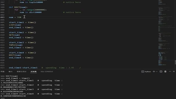Click 'LIST(num)' on line 406
The image size is (176, 99).
(x=15, y=25)
